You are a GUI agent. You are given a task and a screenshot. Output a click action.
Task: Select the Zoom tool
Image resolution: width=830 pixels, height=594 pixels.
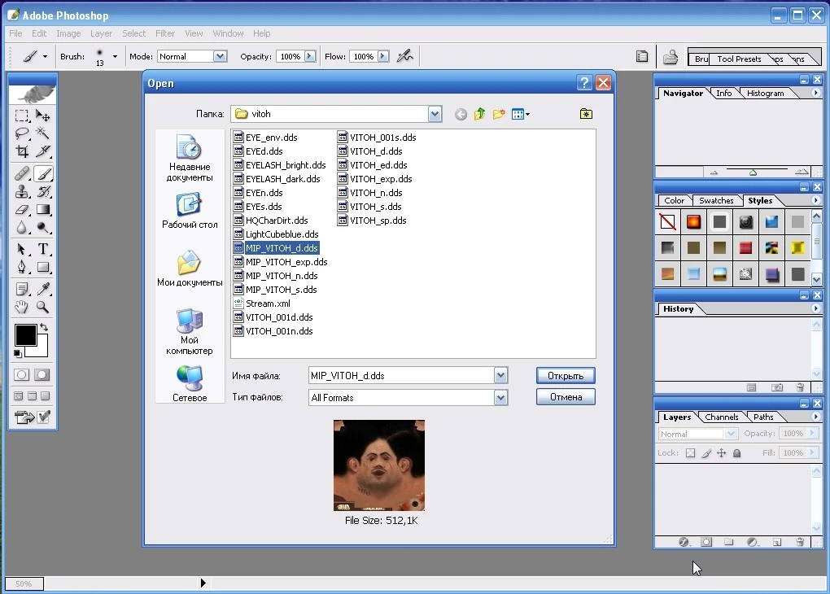(44, 307)
